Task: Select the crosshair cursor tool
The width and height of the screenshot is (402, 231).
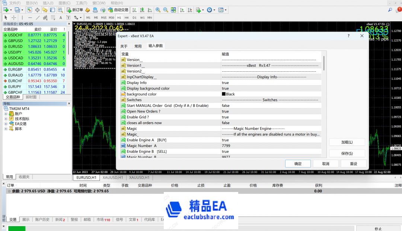Action: click(14, 17)
